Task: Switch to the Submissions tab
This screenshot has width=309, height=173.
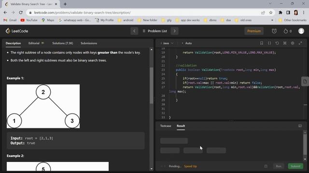Action: coord(89,43)
